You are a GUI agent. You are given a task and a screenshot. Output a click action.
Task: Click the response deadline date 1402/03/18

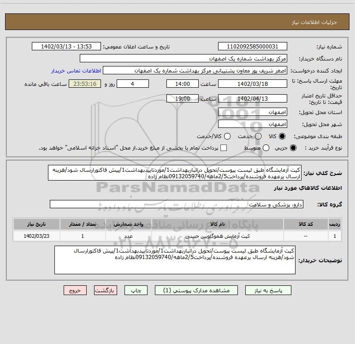(x=253, y=84)
